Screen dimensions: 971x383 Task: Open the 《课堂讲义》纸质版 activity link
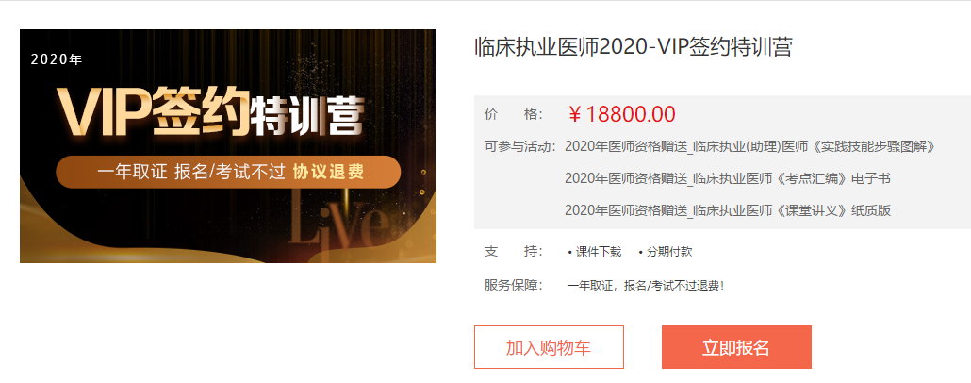click(x=728, y=210)
